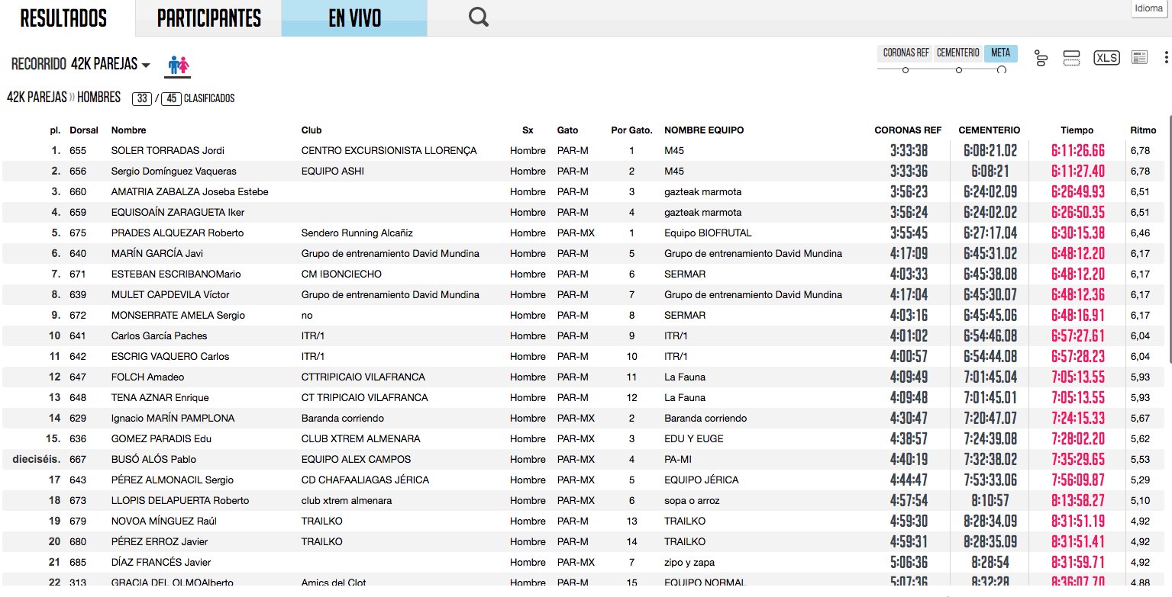The image size is (1172, 597).
Task: Click the 45 clasificados count box
Action: point(171,98)
